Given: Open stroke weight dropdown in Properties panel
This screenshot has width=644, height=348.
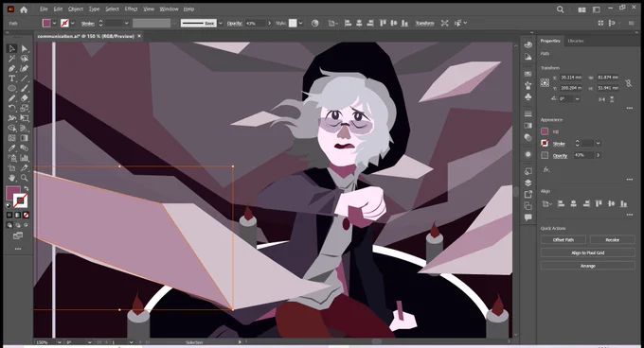Looking at the screenshot, I should pos(598,143).
